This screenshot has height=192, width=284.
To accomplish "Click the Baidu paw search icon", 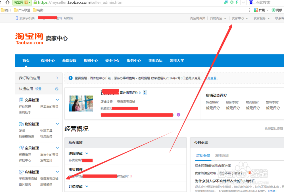I will (251, 2).
